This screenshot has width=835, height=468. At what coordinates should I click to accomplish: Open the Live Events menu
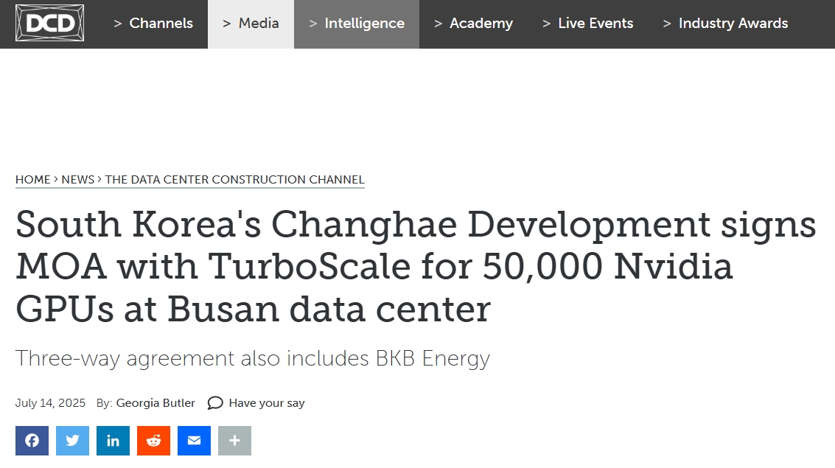588,24
